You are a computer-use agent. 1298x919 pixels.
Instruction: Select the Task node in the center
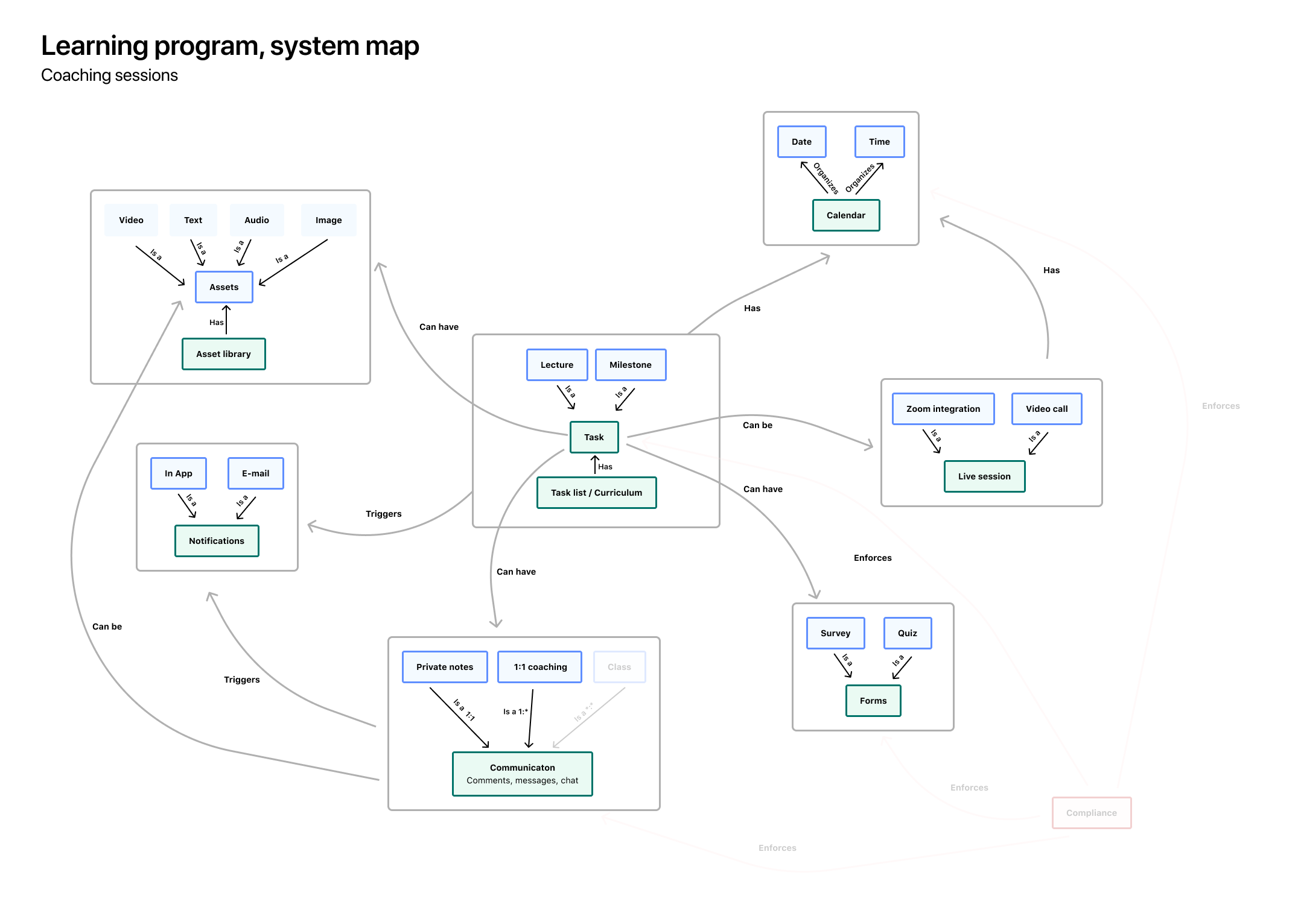tap(594, 437)
